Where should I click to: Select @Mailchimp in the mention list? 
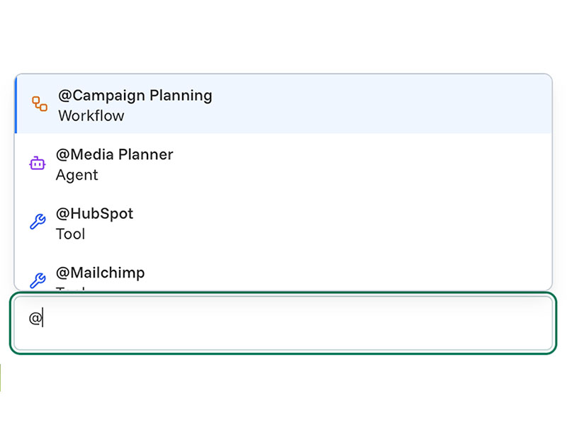pyautogui.click(x=100, y=273)
